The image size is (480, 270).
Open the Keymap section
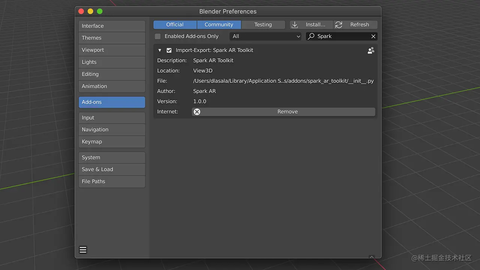[112, 142]
